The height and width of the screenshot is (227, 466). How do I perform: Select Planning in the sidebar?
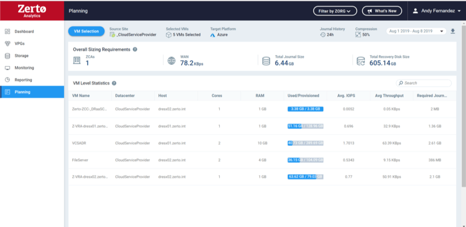point(32,92)
